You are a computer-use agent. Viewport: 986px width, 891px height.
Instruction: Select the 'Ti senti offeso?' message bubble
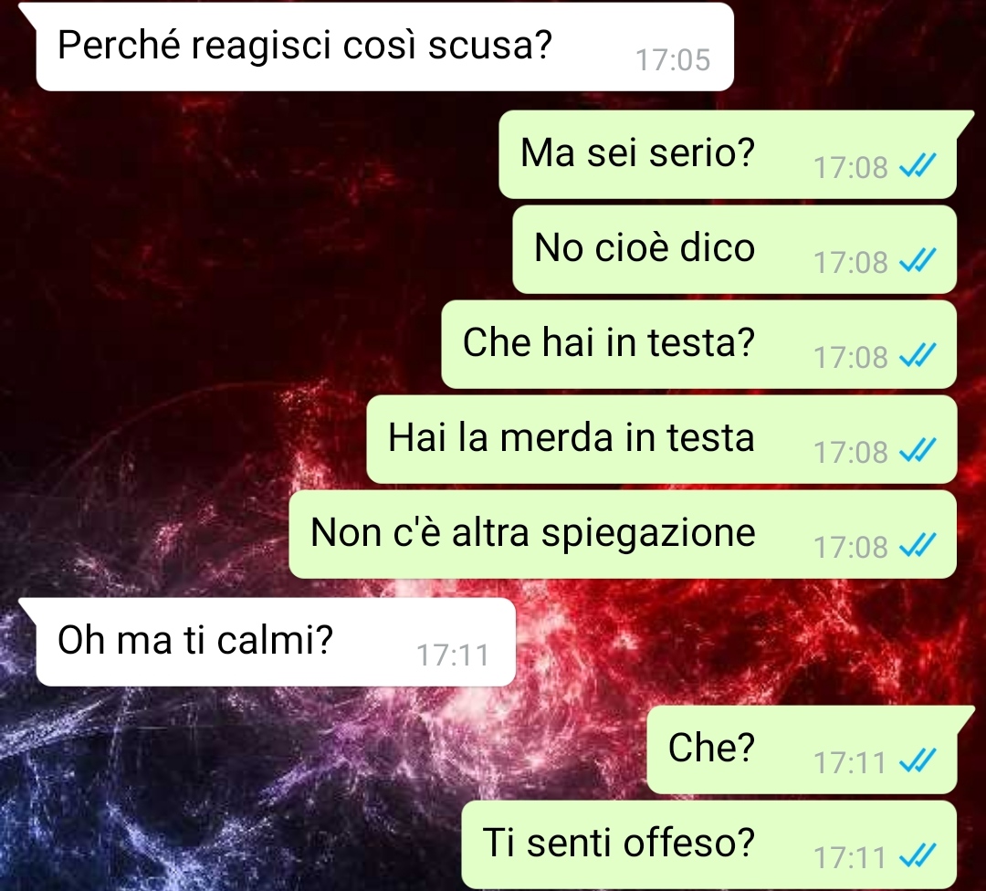point(708,844)
